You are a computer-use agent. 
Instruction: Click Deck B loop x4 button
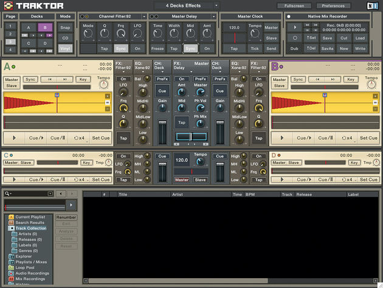(347, 138)
